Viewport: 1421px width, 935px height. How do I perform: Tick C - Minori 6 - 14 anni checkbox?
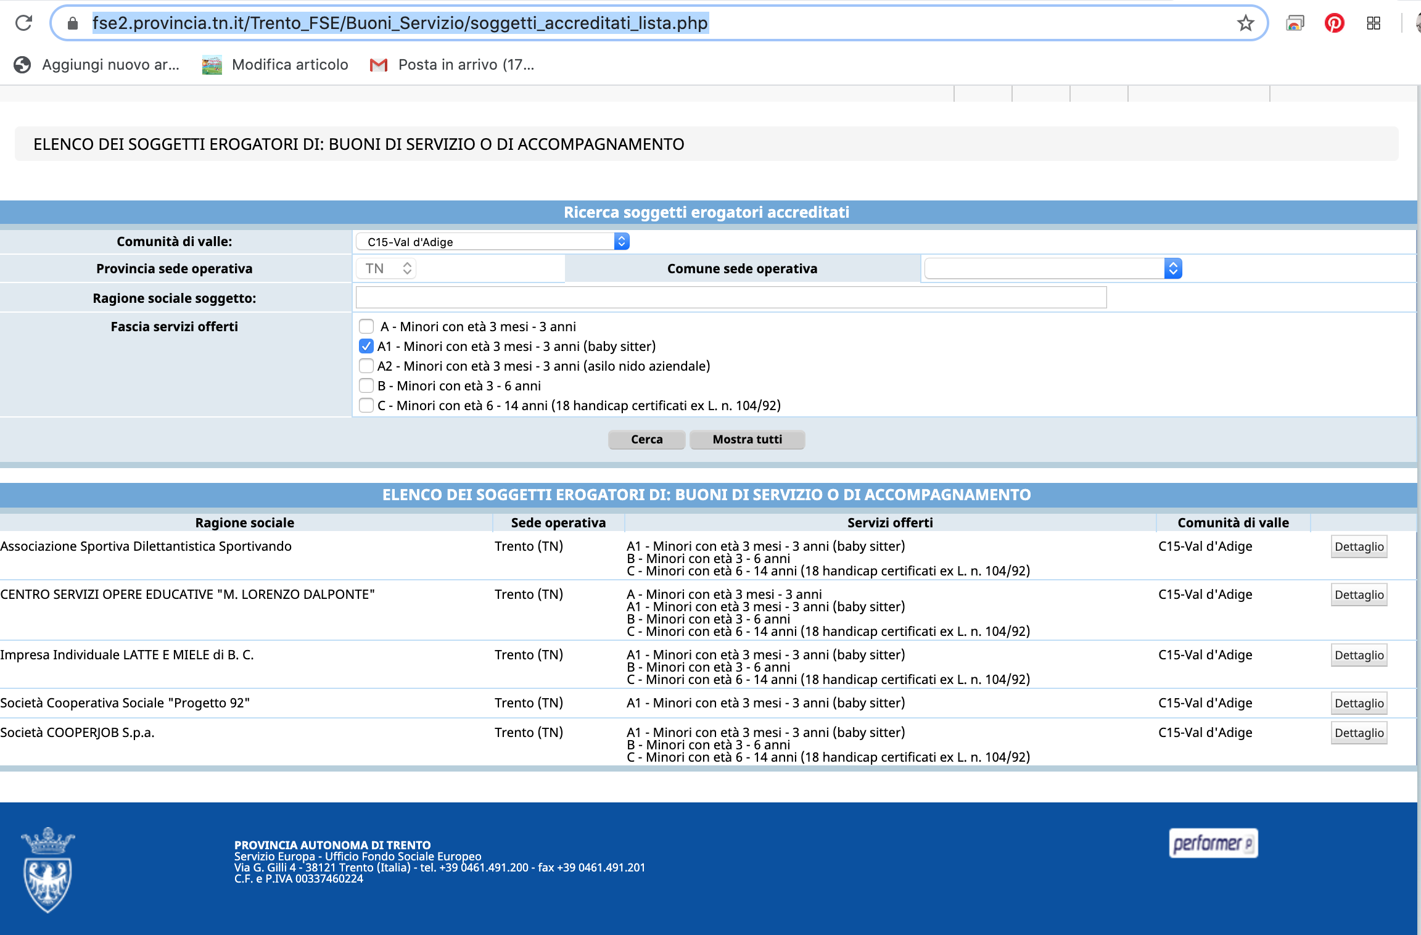[366, 405]
